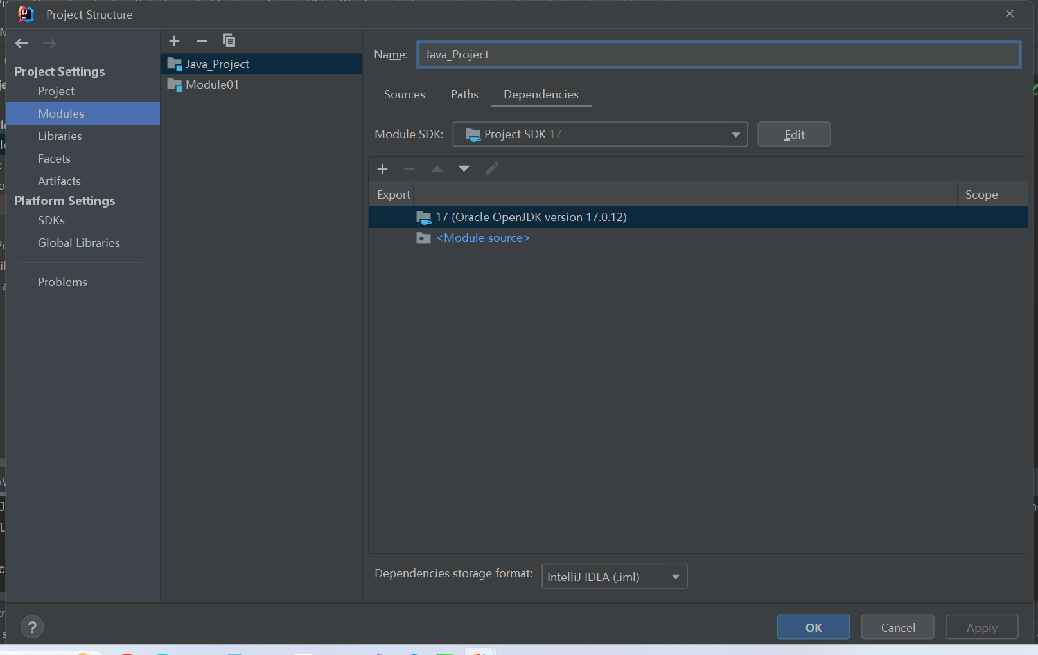
Task: Click the Scope column header
Action: tap(992, 195)
